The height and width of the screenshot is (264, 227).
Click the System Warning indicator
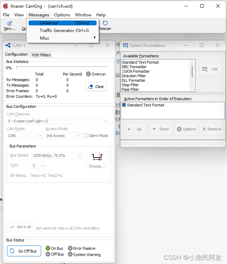[x=70, y=254]
